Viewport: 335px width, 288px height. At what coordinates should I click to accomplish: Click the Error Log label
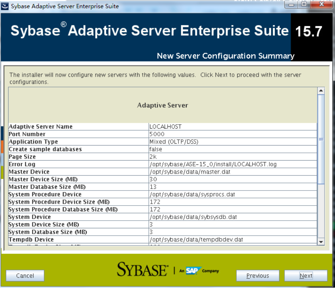click(22, 164)
